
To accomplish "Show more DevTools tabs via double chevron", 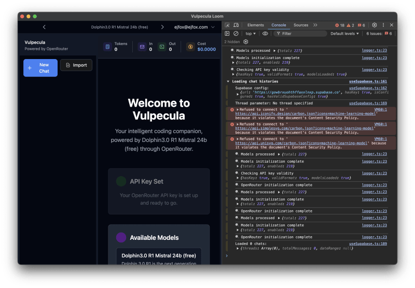I will [x=315, y=25].
